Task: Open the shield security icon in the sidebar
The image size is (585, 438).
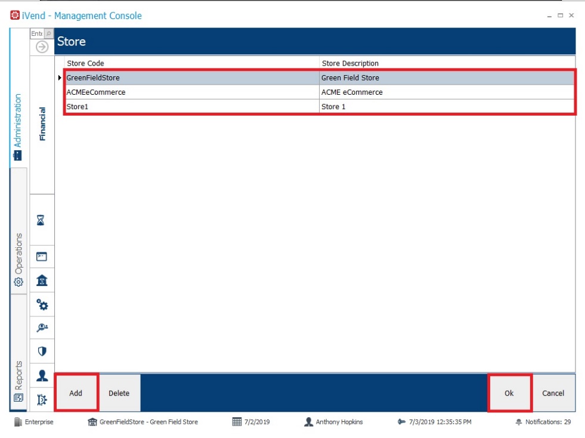Action: (42, 351)
